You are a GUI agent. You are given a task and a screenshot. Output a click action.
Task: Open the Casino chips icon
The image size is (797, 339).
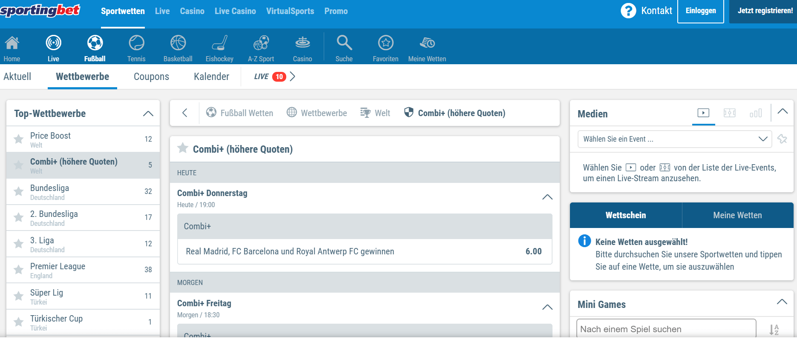coord(302,43)
